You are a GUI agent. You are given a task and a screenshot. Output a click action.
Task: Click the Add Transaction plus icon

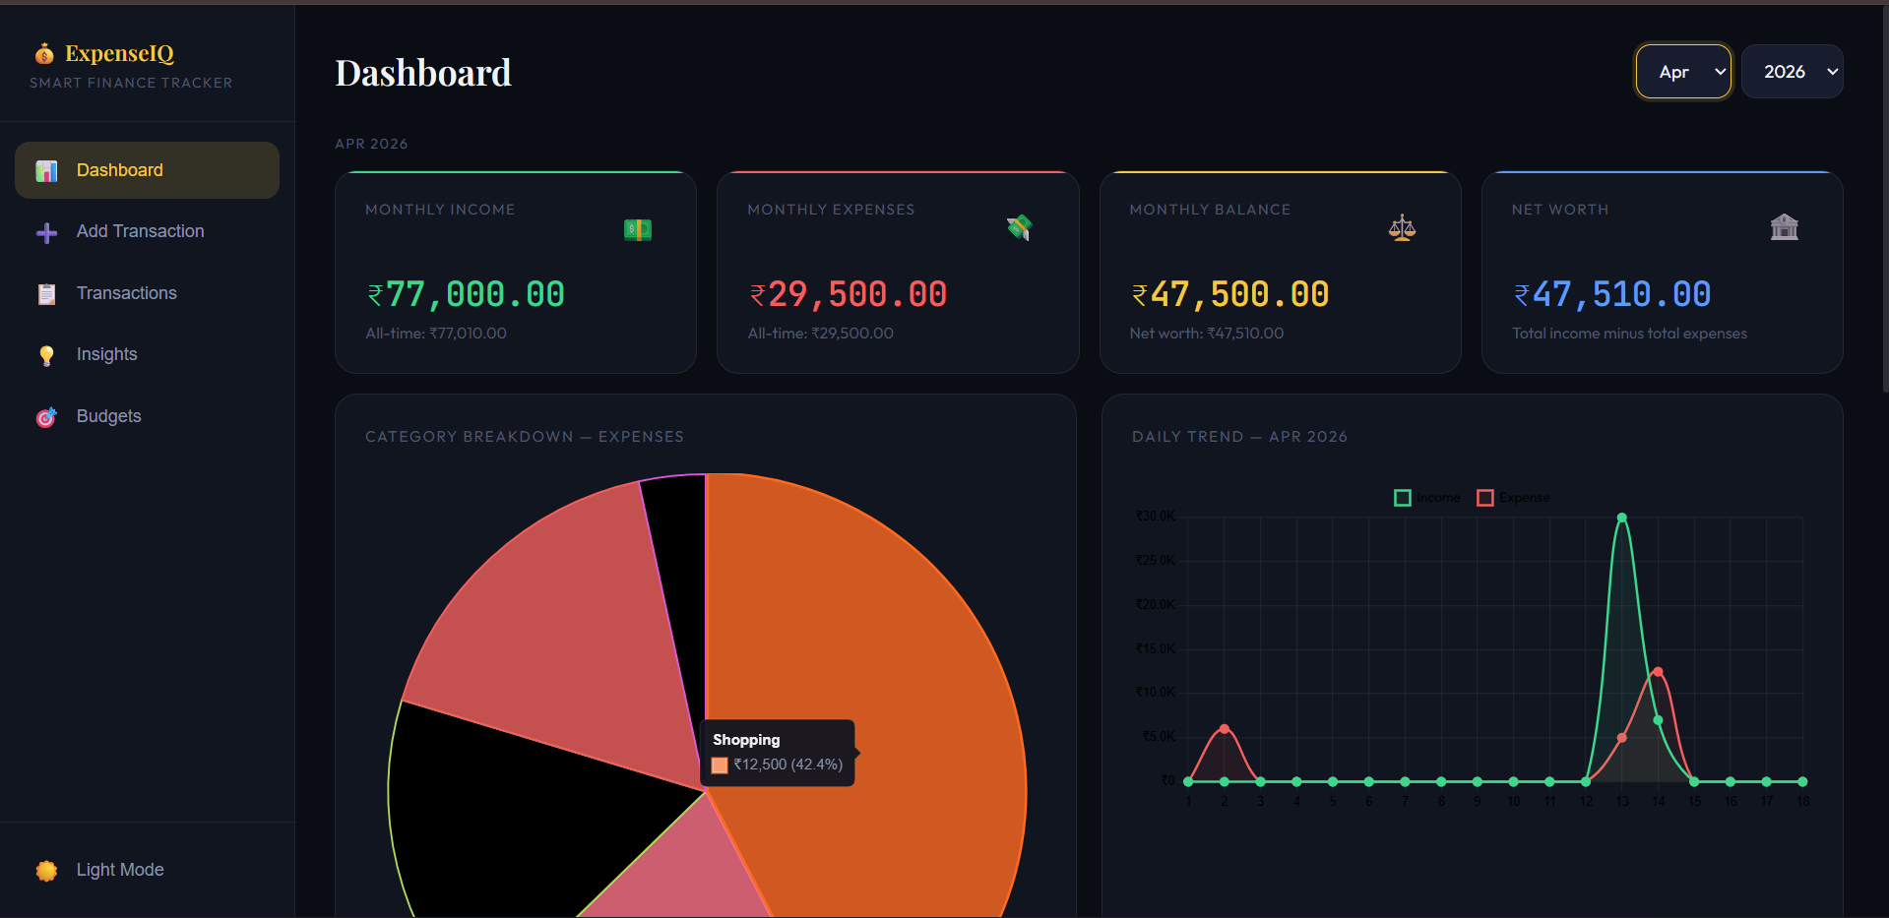click(46, 232)
